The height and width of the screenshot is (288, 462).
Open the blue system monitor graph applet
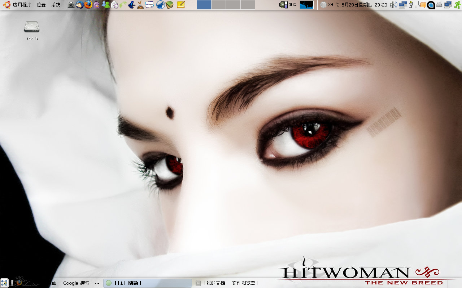[307, 5]
